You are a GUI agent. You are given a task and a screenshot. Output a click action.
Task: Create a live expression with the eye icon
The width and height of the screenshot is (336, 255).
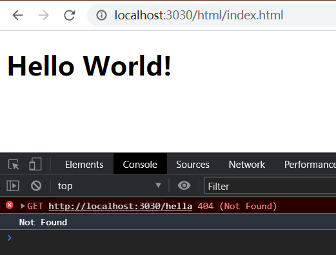184,185
